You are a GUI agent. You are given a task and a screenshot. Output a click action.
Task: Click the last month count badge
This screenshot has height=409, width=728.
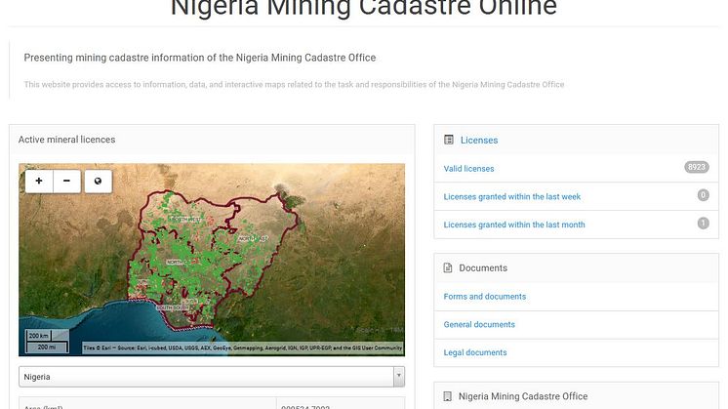tap(703, 224)
